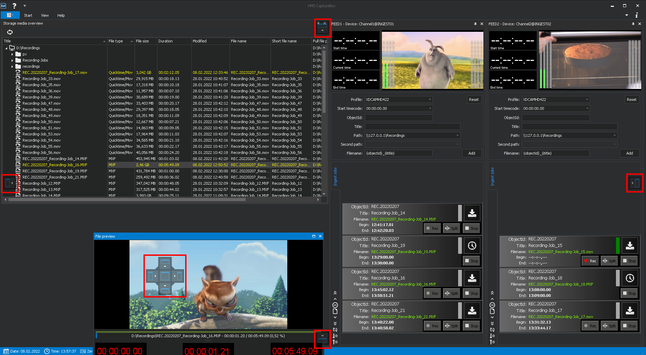Focus the FEED2 Title input field
646x355 pixels.
570,127
